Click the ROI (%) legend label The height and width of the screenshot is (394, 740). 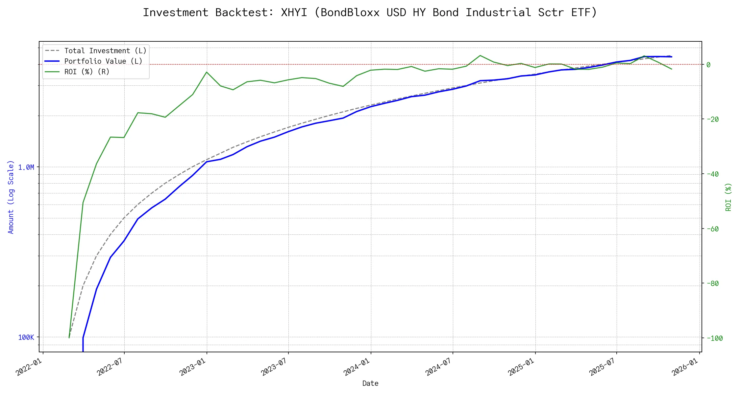(x=86, y=72)
